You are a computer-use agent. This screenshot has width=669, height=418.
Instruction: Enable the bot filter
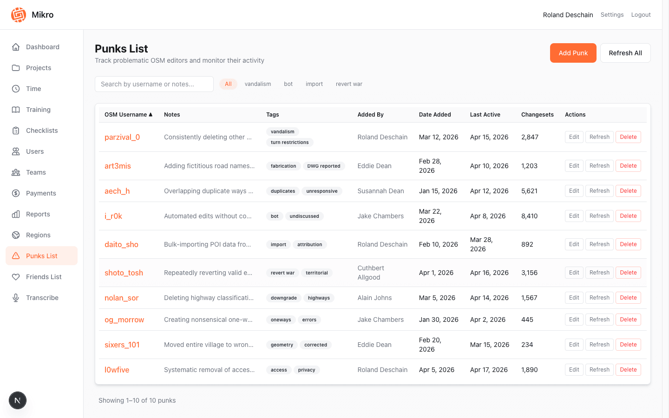pos(288,84)
